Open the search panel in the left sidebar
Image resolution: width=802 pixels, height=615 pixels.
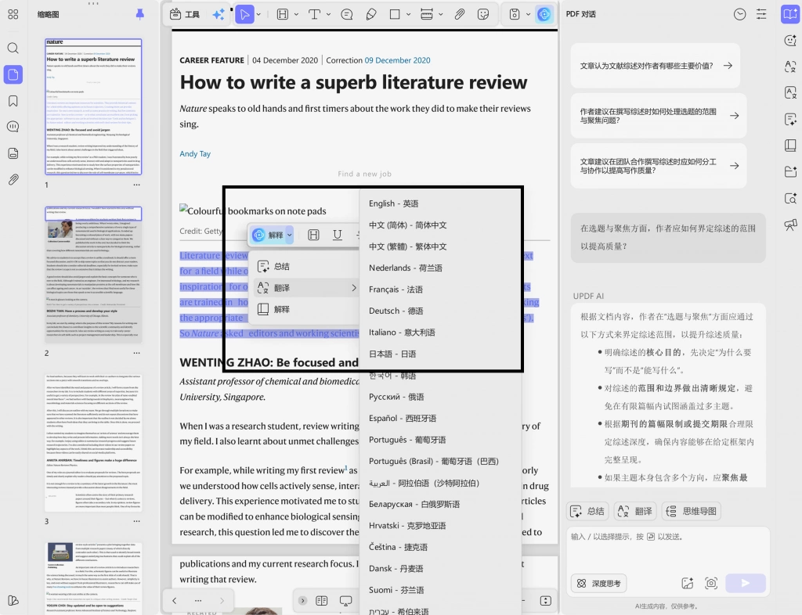[x=13, y=49]
